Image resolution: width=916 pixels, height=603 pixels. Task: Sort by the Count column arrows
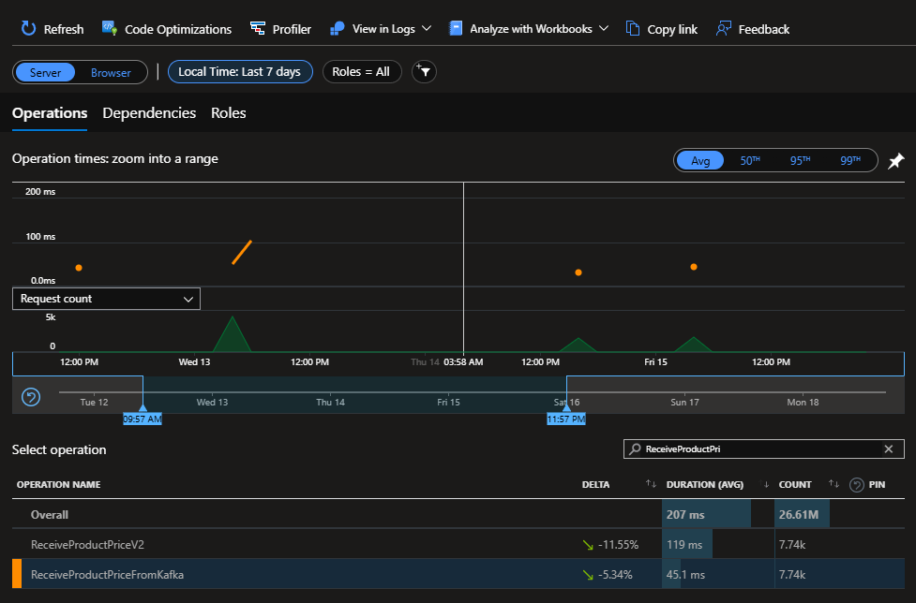833,484
